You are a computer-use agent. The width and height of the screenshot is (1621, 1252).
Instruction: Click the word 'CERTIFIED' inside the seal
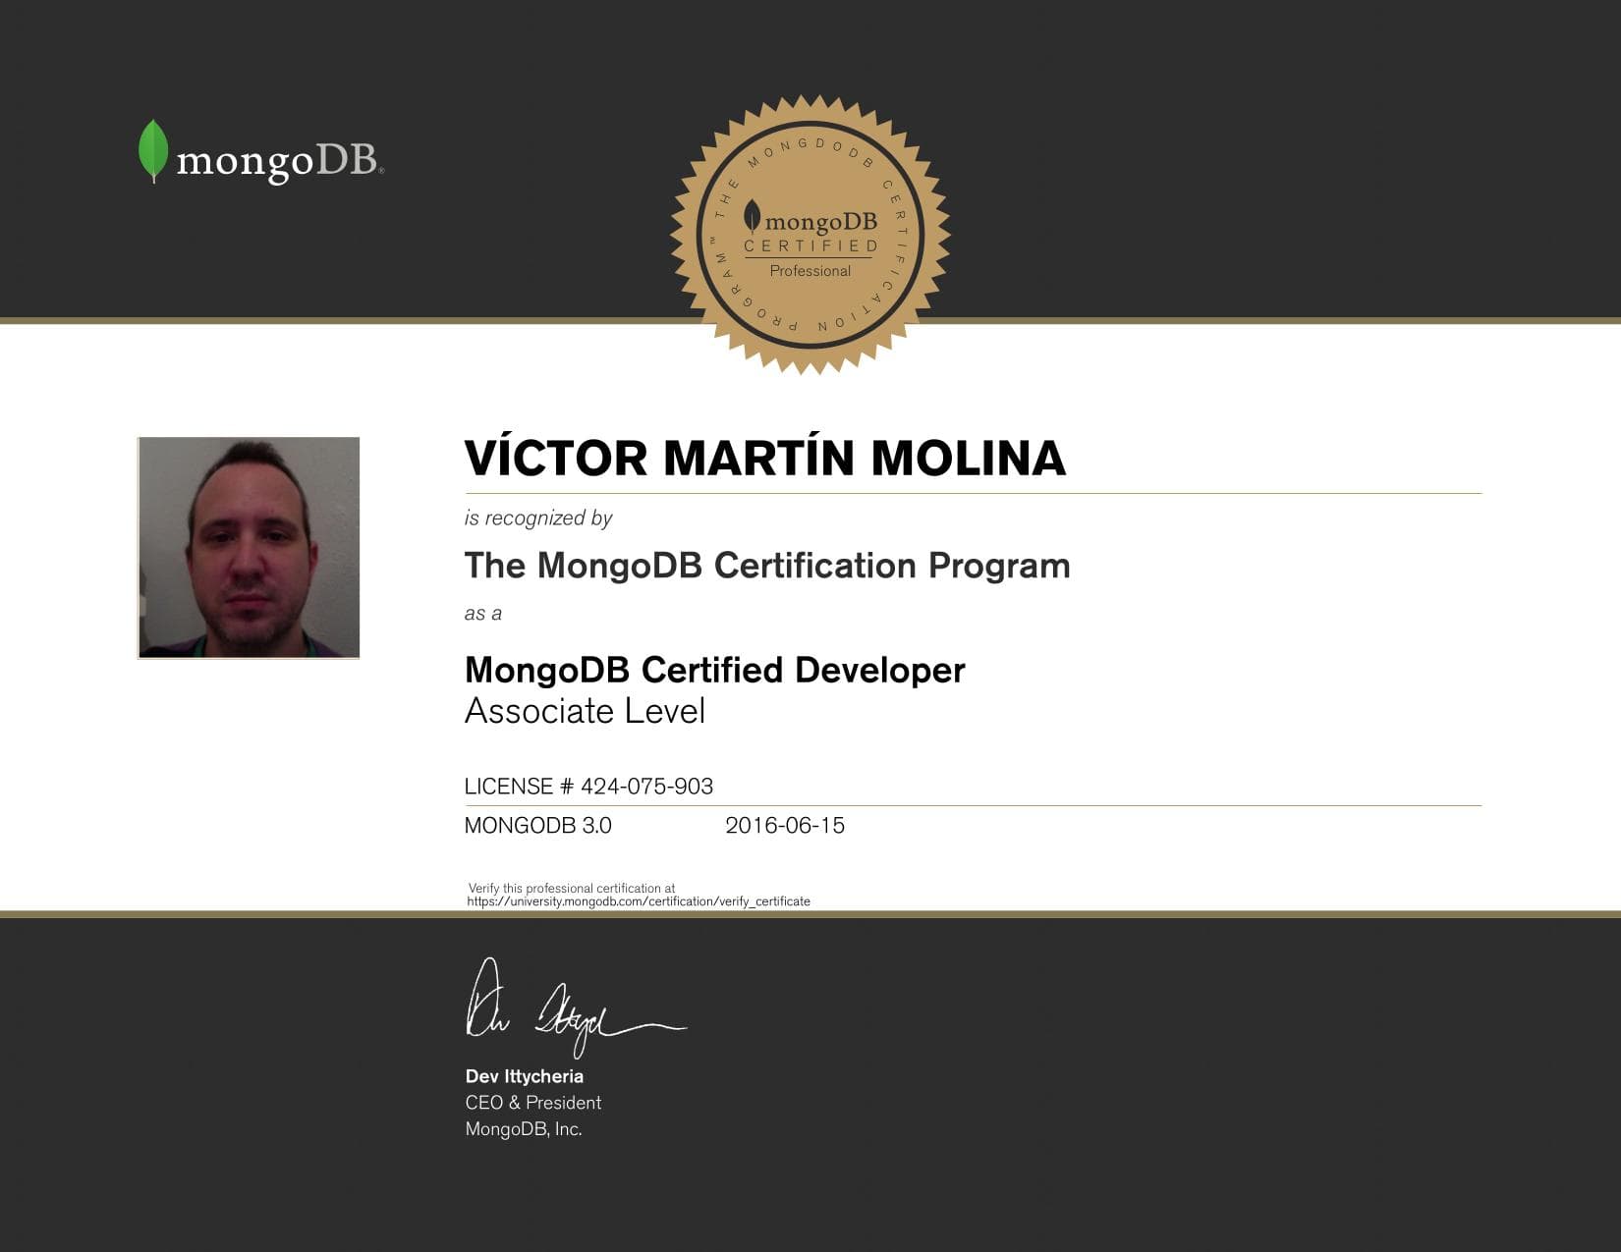810,246
